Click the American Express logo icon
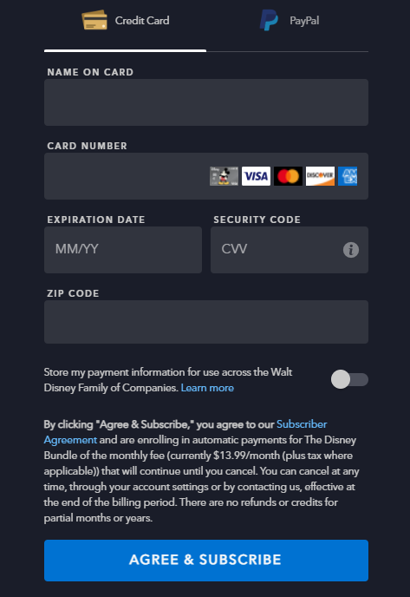The height and width of the screenshot is (597, 410). tap(348, 176)
